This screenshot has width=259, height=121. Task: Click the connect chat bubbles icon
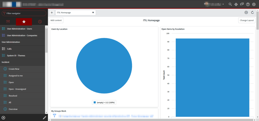pyautogui.click(x=242, y=4)
